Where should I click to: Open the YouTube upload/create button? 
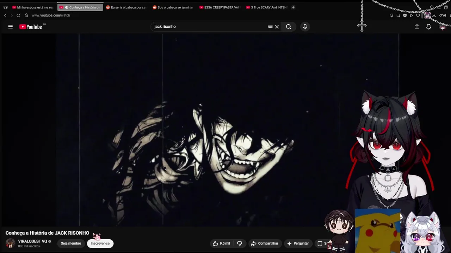(x=417, y=27)
